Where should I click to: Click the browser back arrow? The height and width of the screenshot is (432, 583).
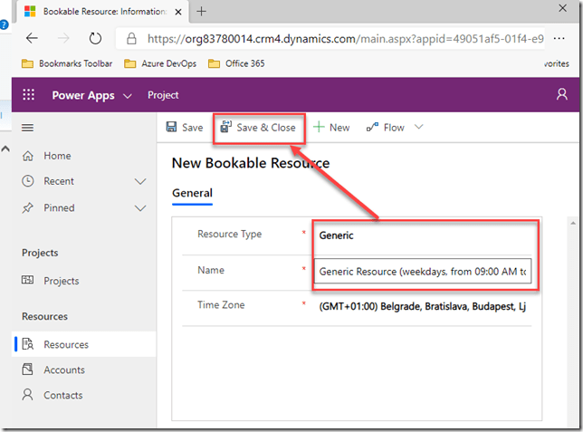coord(32,39)
